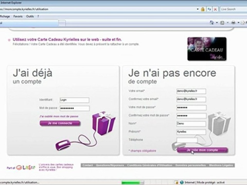Click the new tab button
247x185 pixels.
[62, 23]
